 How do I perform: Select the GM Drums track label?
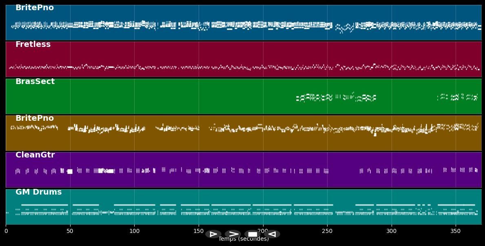click(39, 192)
